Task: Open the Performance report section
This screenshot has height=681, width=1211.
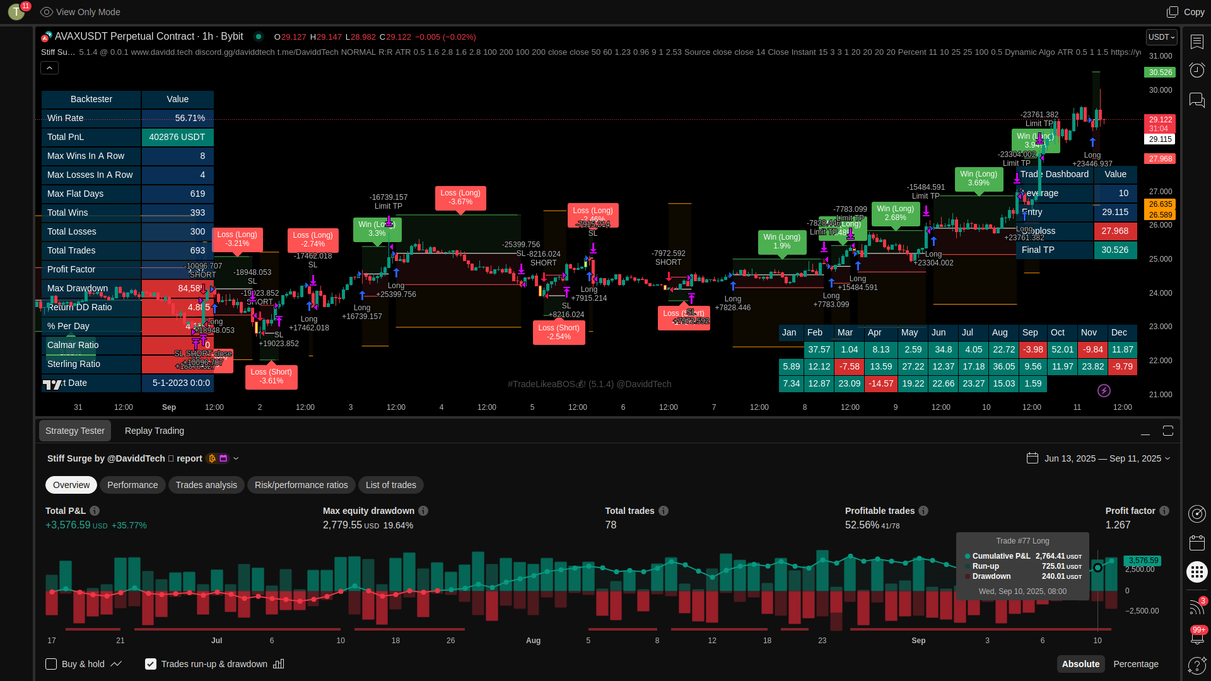Action: (x=132, y=485)
